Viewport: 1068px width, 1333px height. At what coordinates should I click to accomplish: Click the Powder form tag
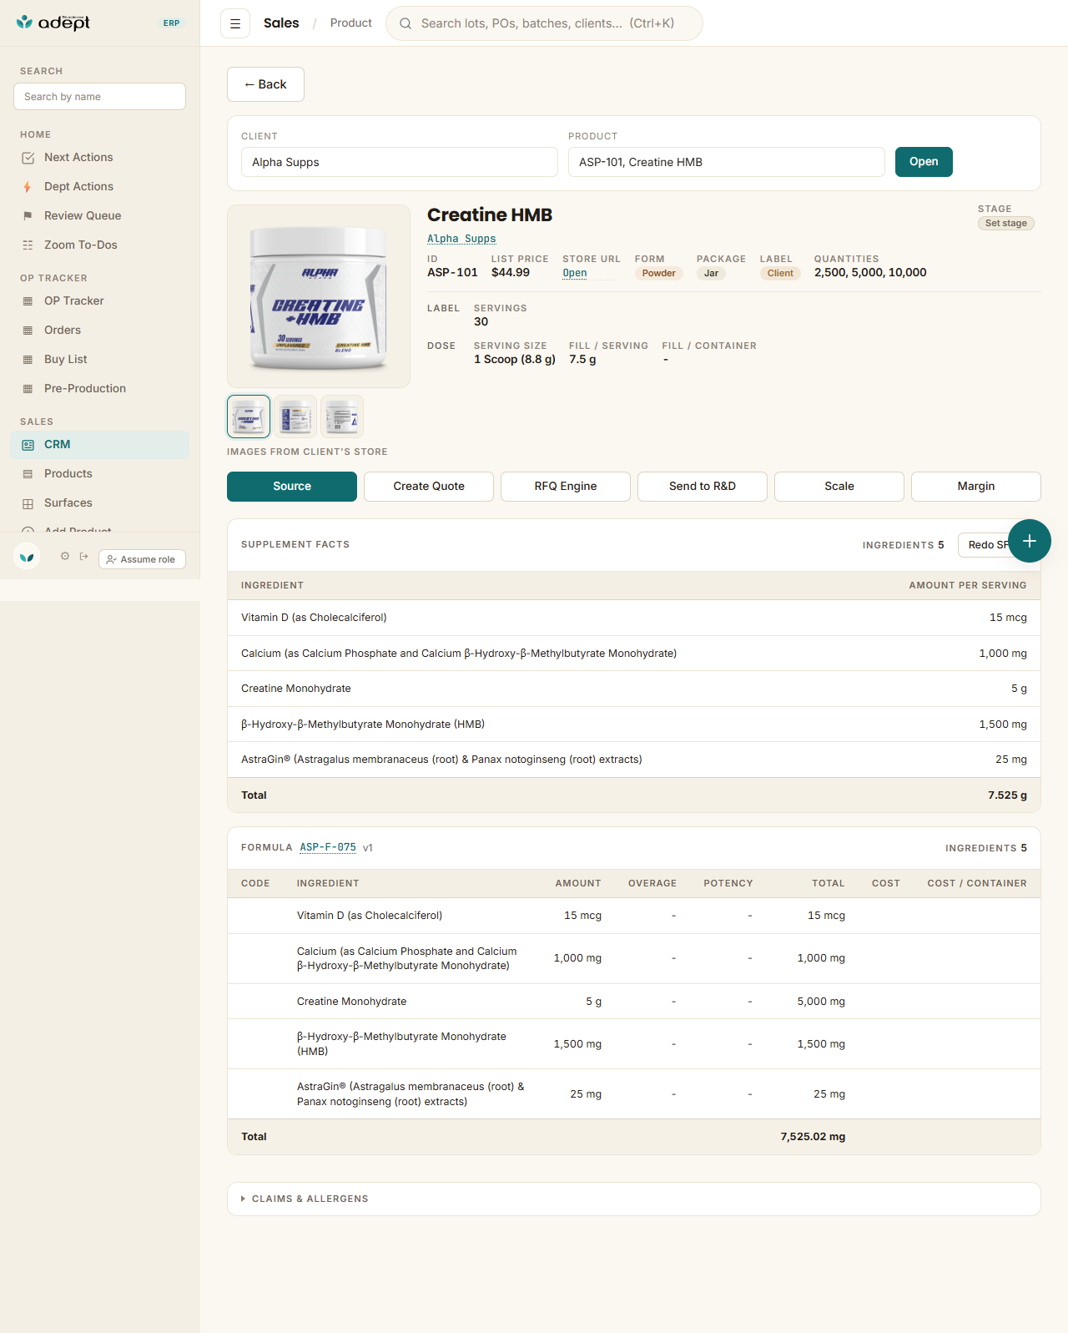click(659, 273)
